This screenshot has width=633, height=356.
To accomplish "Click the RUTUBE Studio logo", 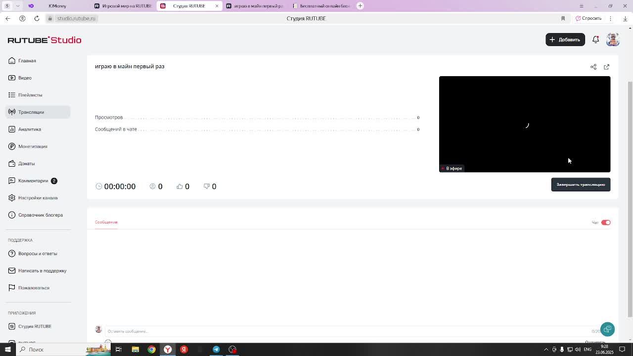I will point(45,40).
